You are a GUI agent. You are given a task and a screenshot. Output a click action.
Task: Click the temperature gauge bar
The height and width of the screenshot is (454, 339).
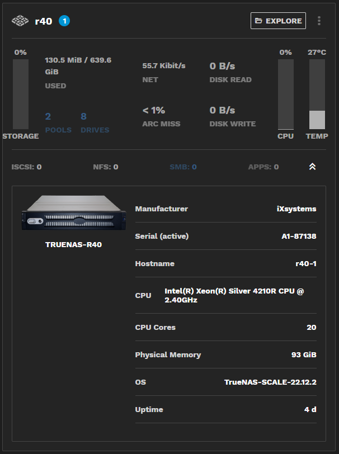pyautogui.click(x=317, y=94)
